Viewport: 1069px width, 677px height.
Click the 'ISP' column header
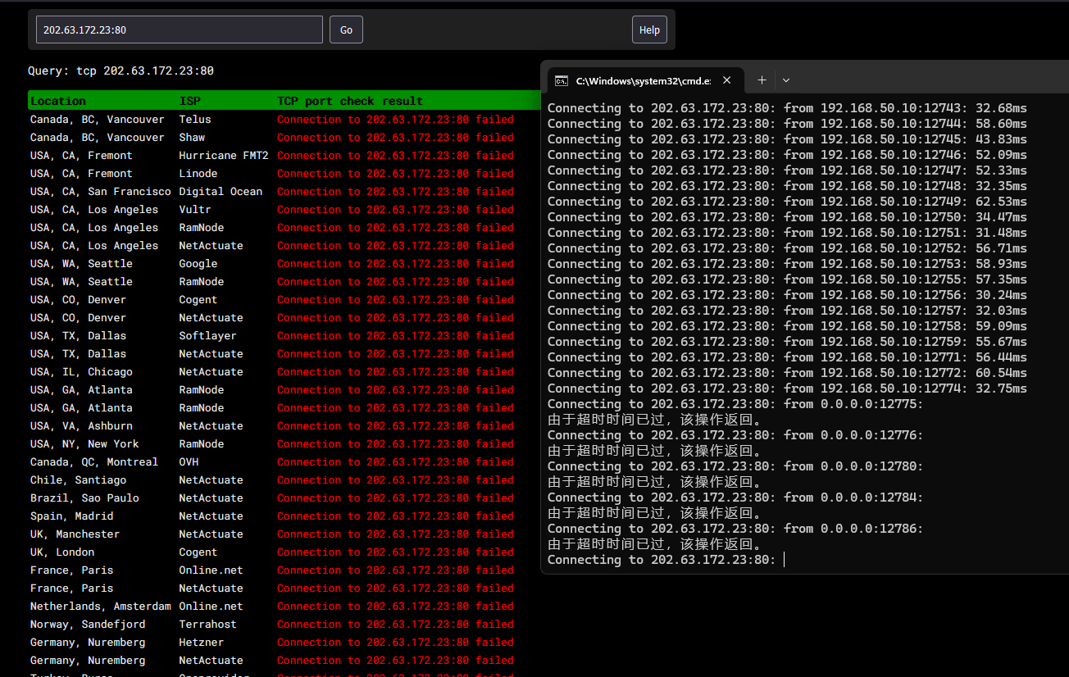tap(189, 101)
